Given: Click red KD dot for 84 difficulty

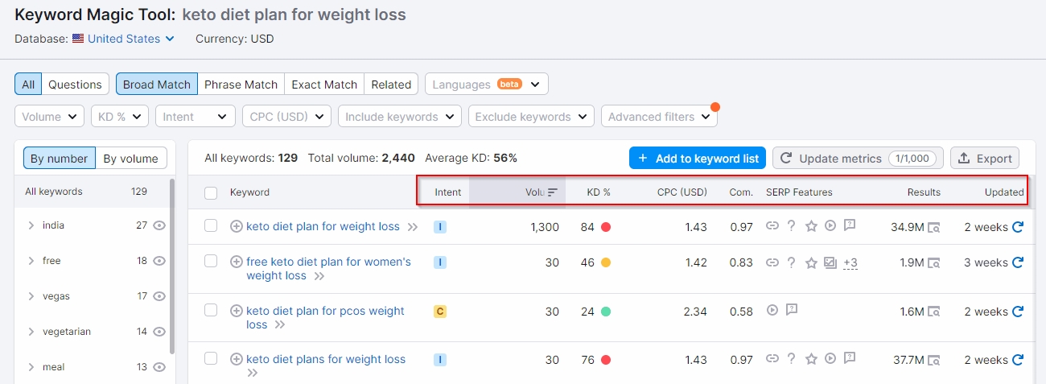Looking at the screenshot, I should tap(606, 227).
